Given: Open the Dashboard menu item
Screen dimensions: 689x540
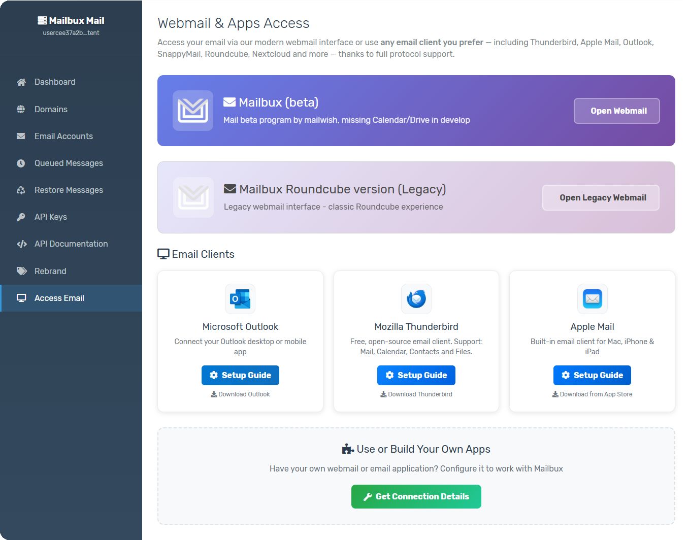Looking at the screenshot, I should 71,82.
